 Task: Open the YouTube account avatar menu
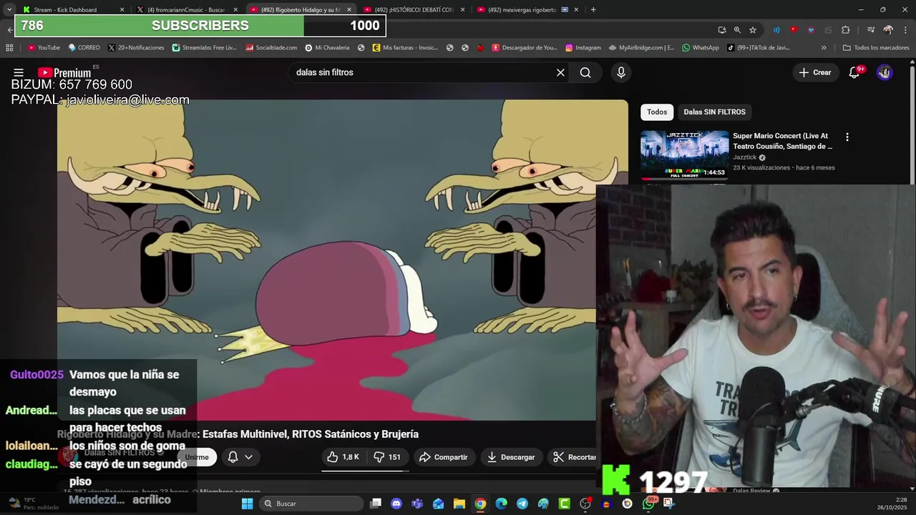pyautogui.click(x=885, y=72)
